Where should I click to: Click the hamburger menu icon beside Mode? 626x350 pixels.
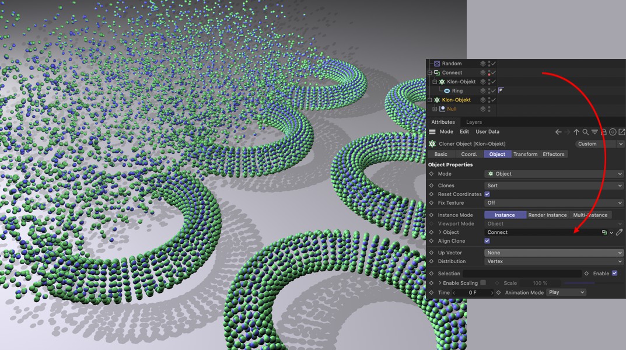tap(432, 132)
